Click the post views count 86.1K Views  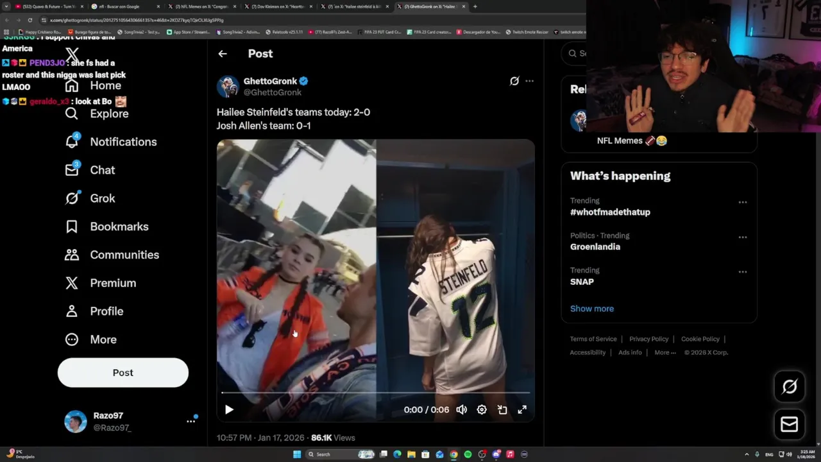(333, 438)
